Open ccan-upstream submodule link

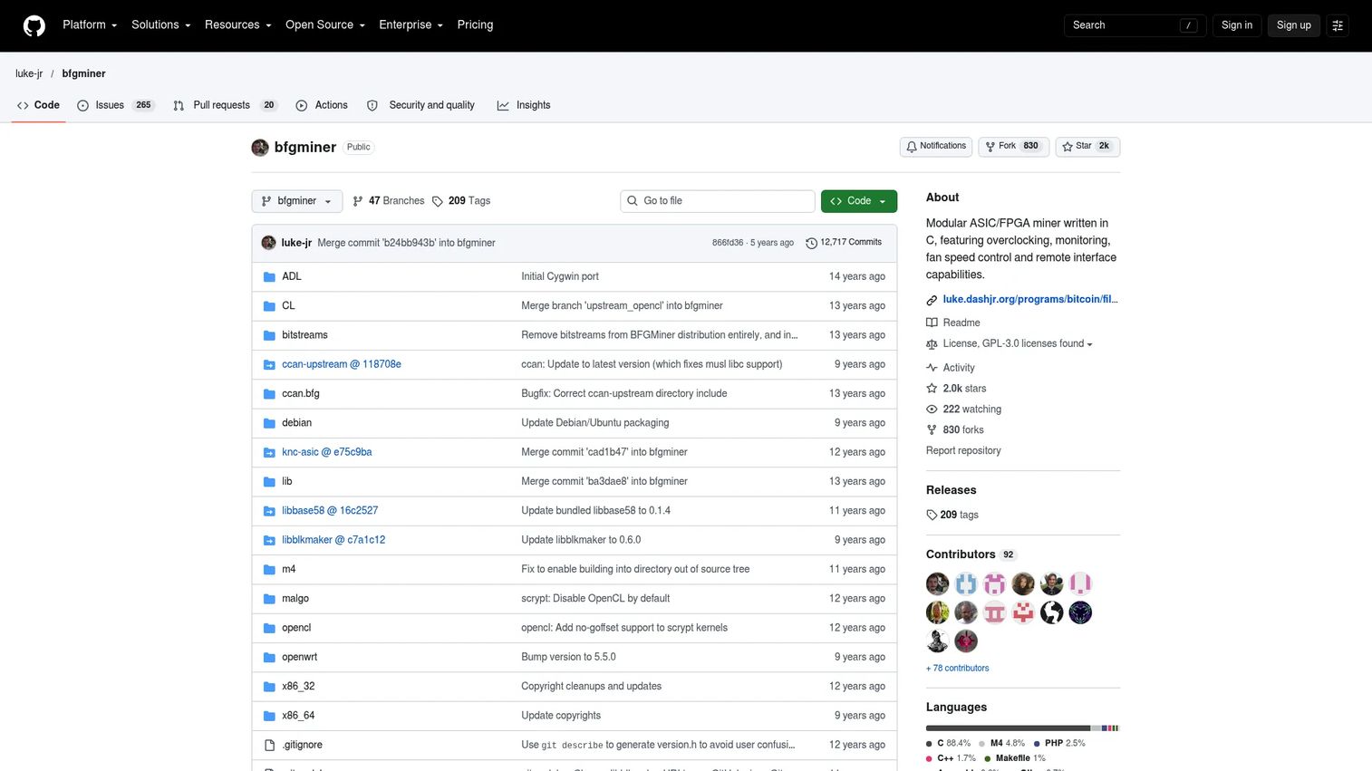342,364
